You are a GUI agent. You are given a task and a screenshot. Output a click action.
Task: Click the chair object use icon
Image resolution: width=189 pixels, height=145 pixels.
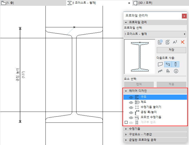[x=168, y=71]
